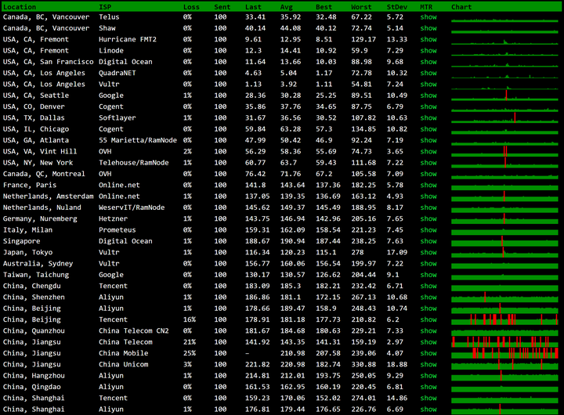Click the 5.04 average latency value
Viewport: 564px width, 415px height.
click(288, 73)
